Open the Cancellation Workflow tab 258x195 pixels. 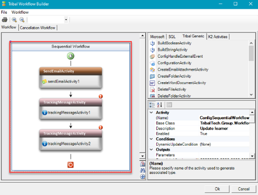[x=38, y=28]
